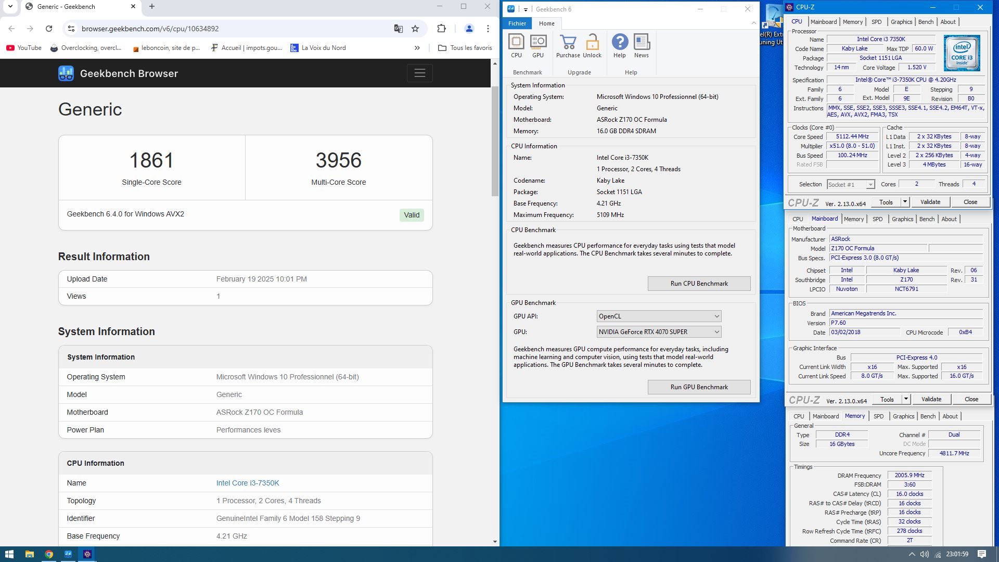Click the 3956 Multi-Core Score value
999x562 pixels.
(x=338, y=160)
